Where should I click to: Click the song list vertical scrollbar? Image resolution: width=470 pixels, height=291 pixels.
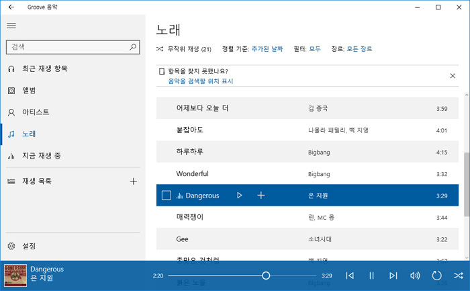(x=467, y=184)
